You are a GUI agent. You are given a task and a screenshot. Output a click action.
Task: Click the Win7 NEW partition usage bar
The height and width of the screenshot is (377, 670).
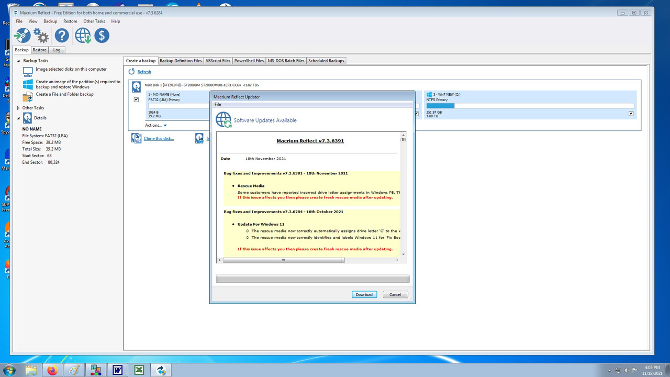click(x=530, y=106)
